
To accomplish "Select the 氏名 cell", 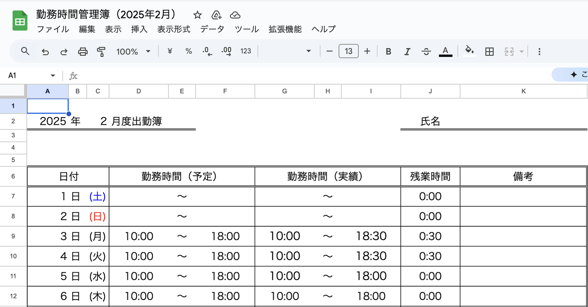I will (x=430, y=121).
